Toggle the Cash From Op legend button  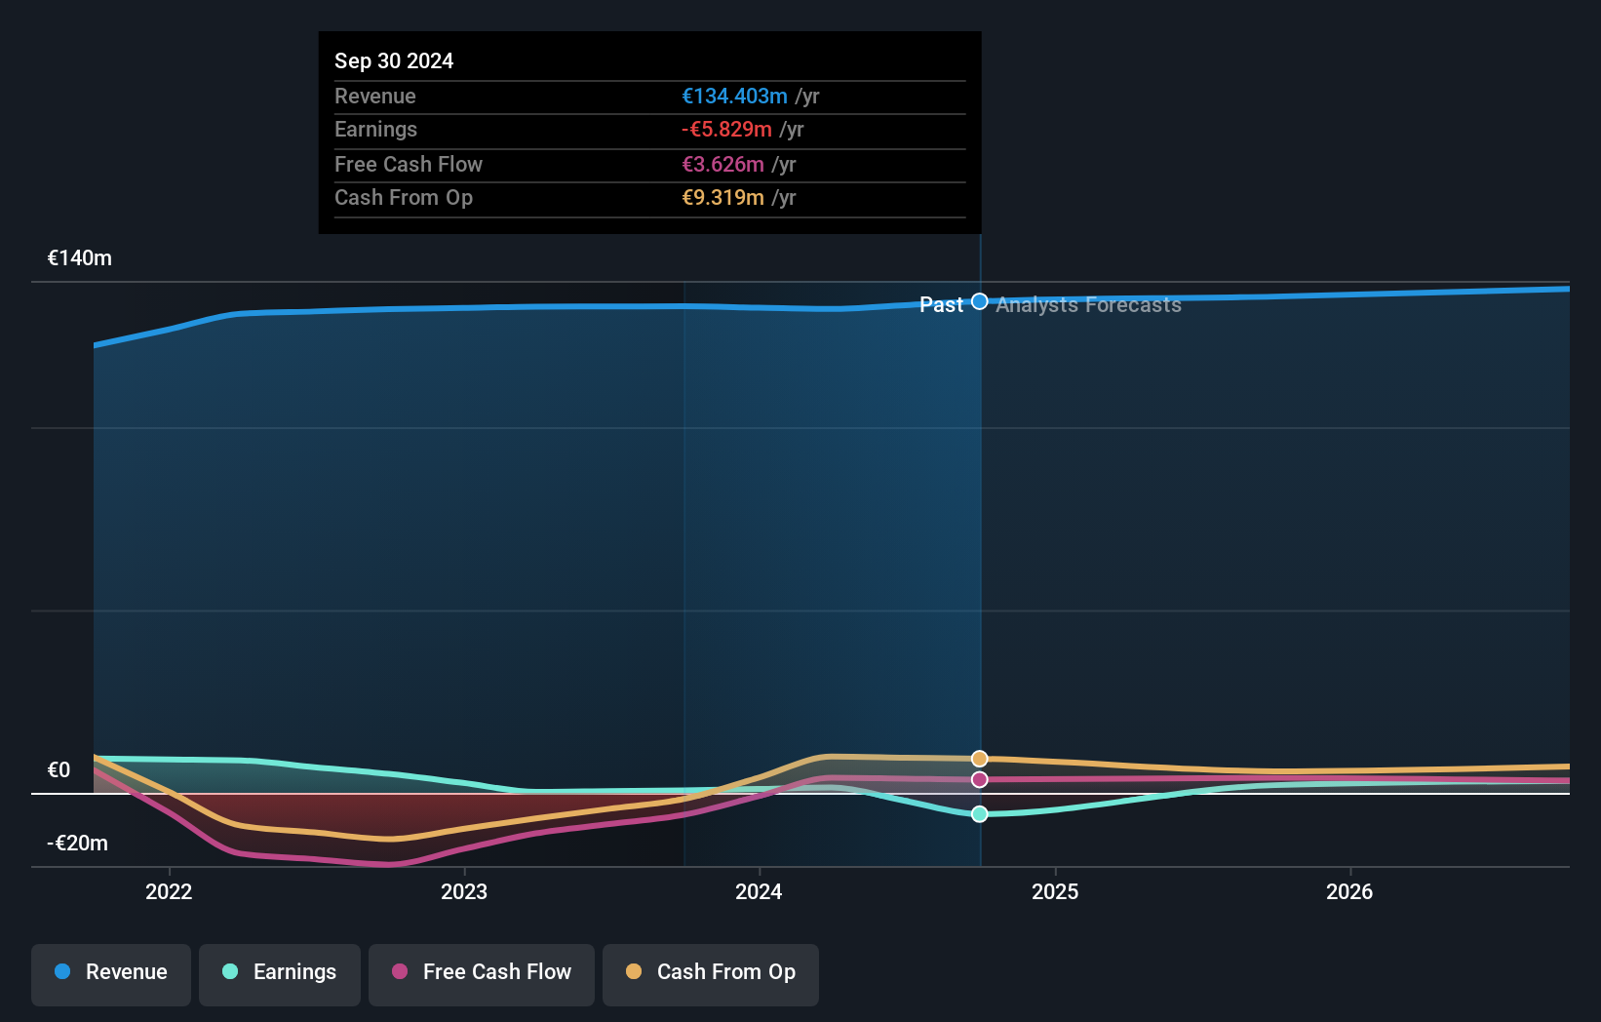[x=711, y=974]
